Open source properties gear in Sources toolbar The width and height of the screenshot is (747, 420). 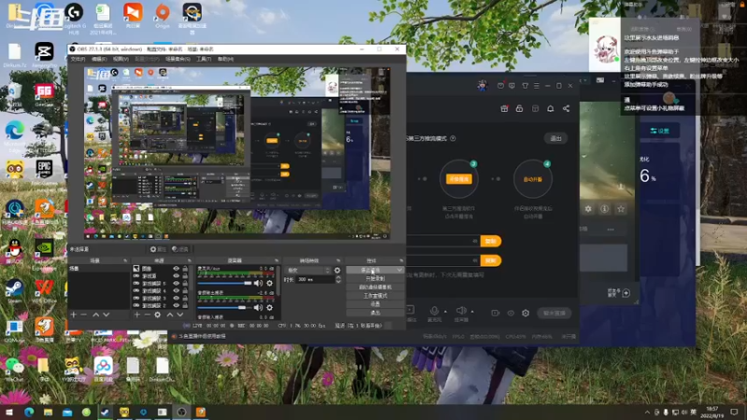[158, 315]
